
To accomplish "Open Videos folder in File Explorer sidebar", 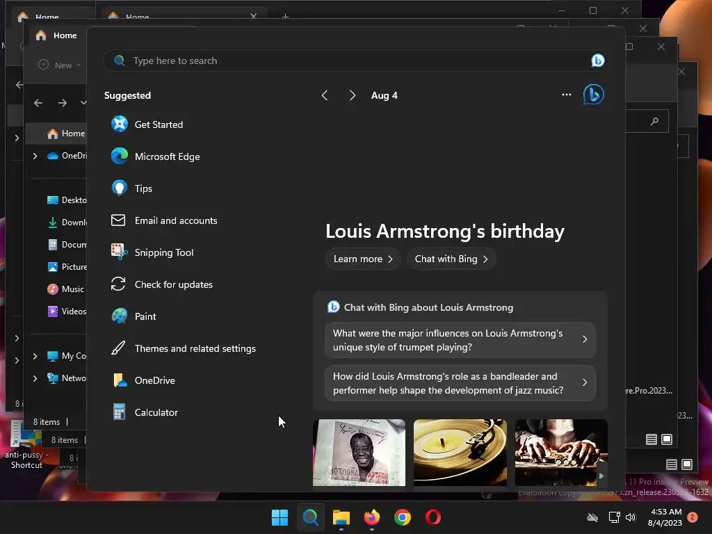I will [x=67, y=311].
